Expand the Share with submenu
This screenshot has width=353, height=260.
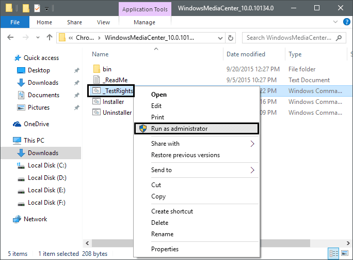[197, 144]
